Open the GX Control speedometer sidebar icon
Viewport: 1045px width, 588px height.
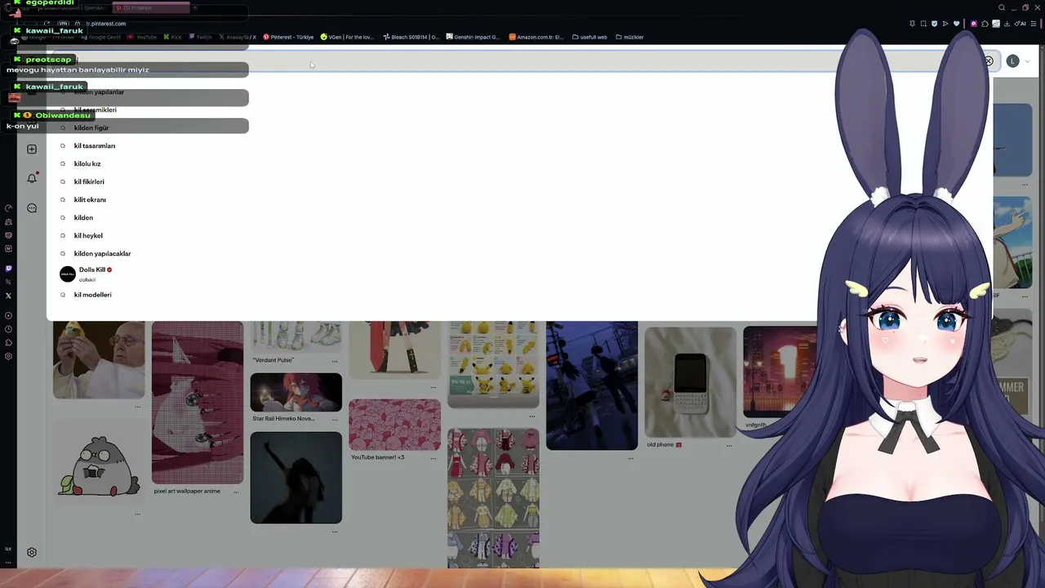[x=8, y=208]
